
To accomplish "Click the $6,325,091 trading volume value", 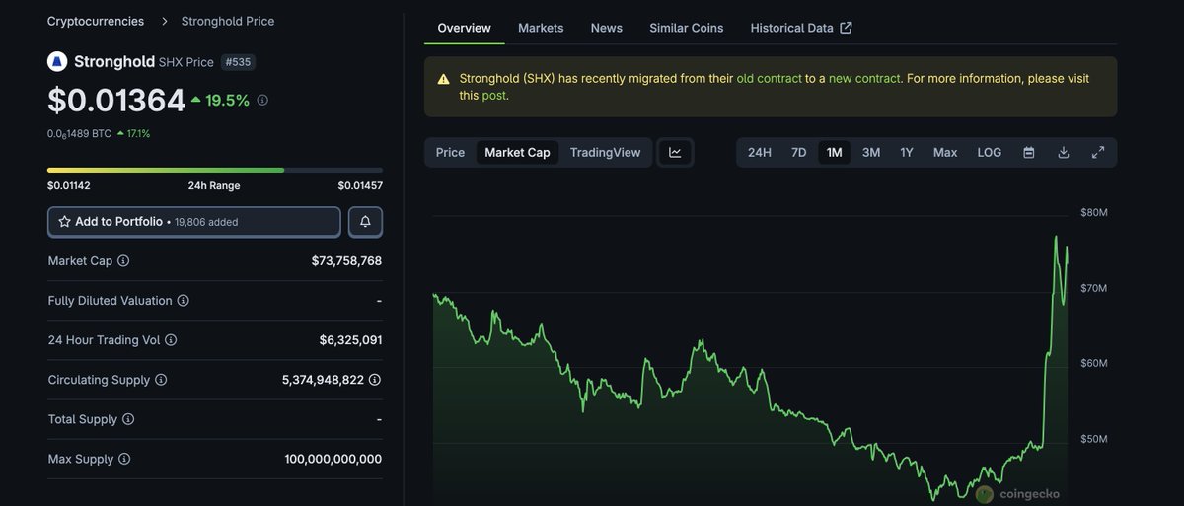I will (350, 340).
